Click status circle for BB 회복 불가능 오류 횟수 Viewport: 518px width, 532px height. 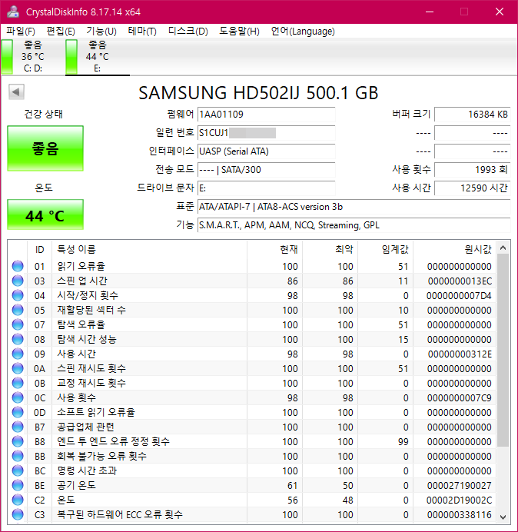coord(18,456)
